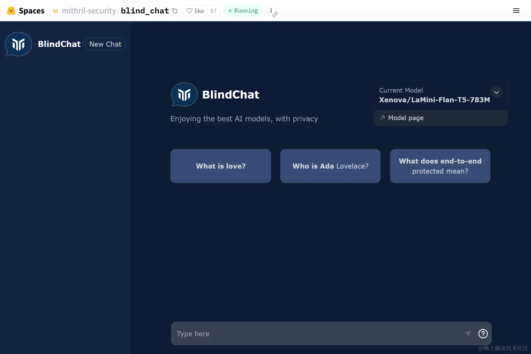Choose the "Who is Ada Lovelace?" suggestion

tap(330, 166)
